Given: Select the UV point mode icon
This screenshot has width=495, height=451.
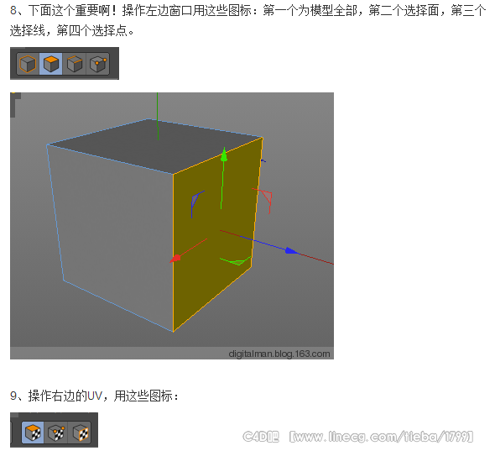Looking at the screenshot, I should [56, 432].
